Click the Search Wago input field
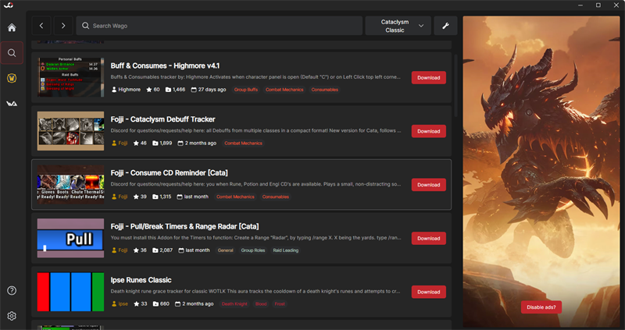Screen dimensions: 625x330 [x=219, y=26]
